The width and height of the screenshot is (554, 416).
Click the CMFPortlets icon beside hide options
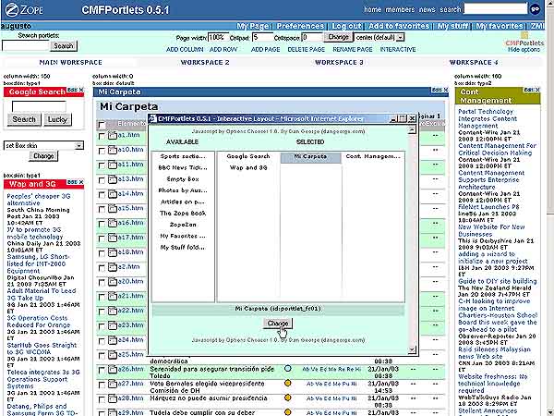[x=524, y=35]
